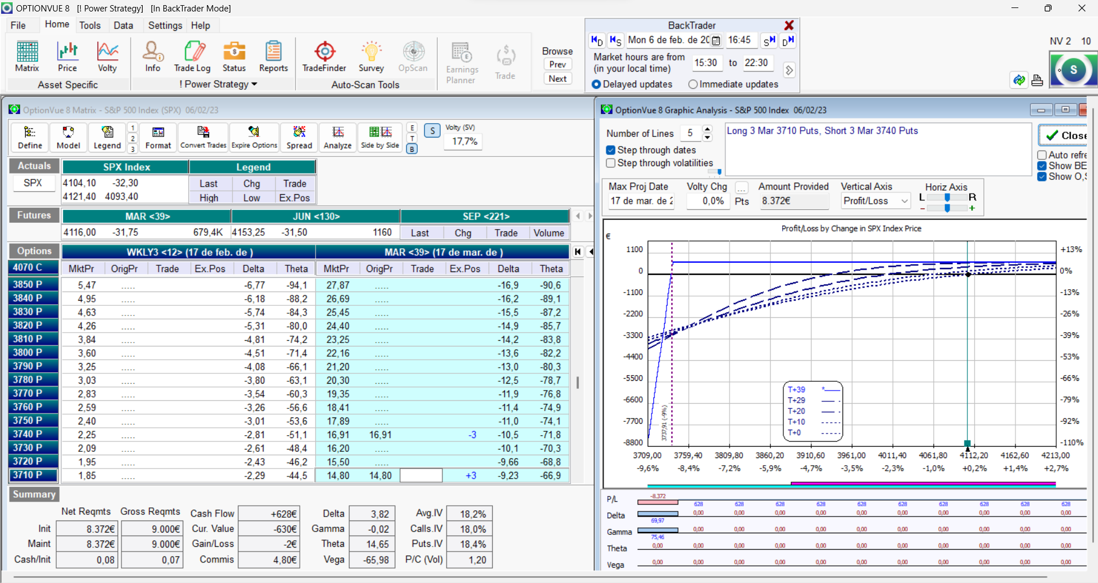Click the Browse Prev button
Screen dimensions: 1098x583
558,65
